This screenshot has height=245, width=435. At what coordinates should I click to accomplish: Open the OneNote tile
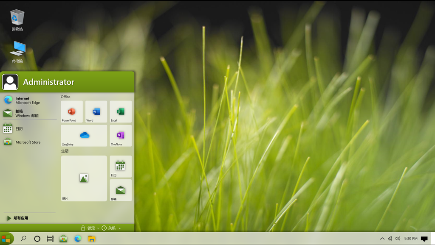(x=121, y=136)
